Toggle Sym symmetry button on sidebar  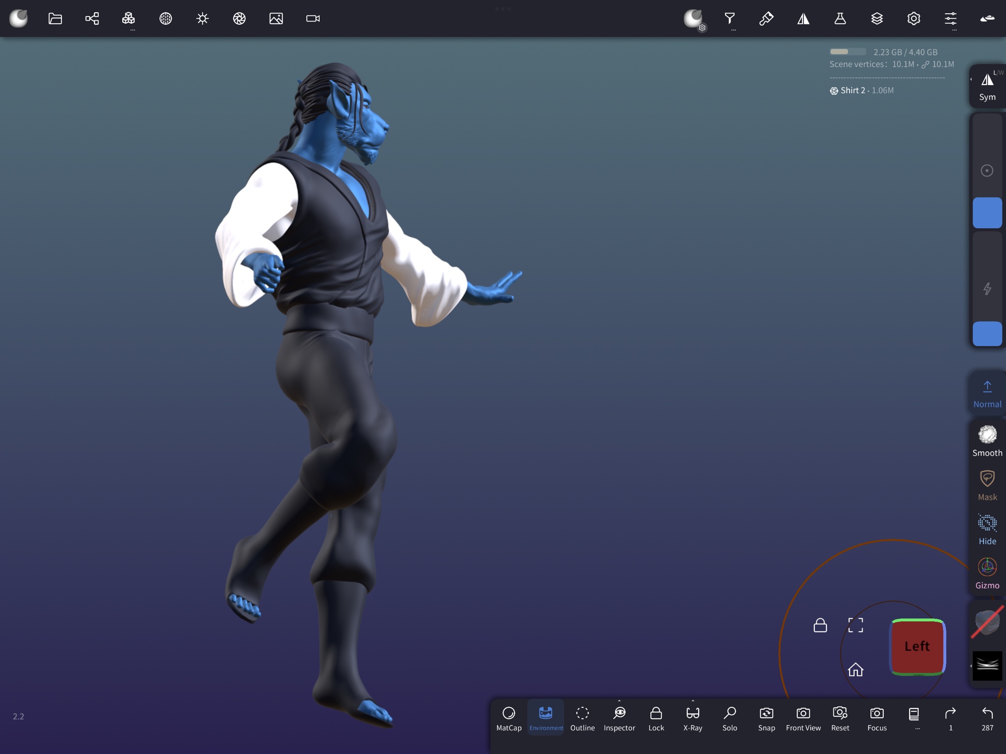pyautogui.click(x=987, y=86)
